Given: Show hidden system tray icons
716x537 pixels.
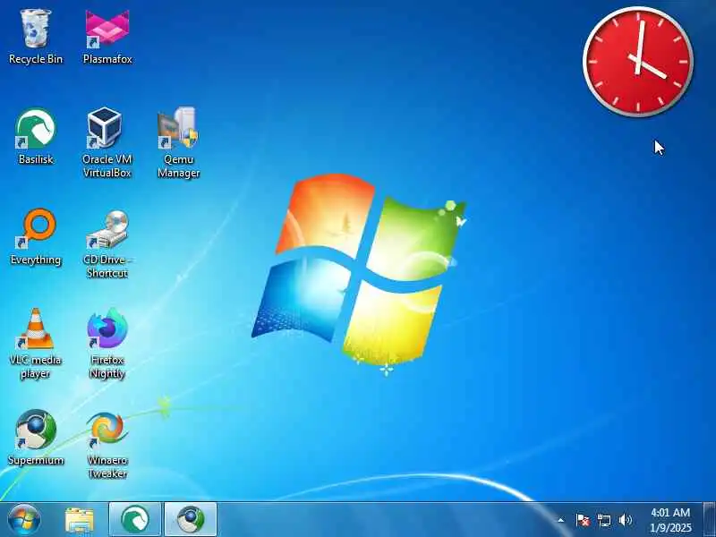Looking at the screenshot, I should (x=561, y=520).
